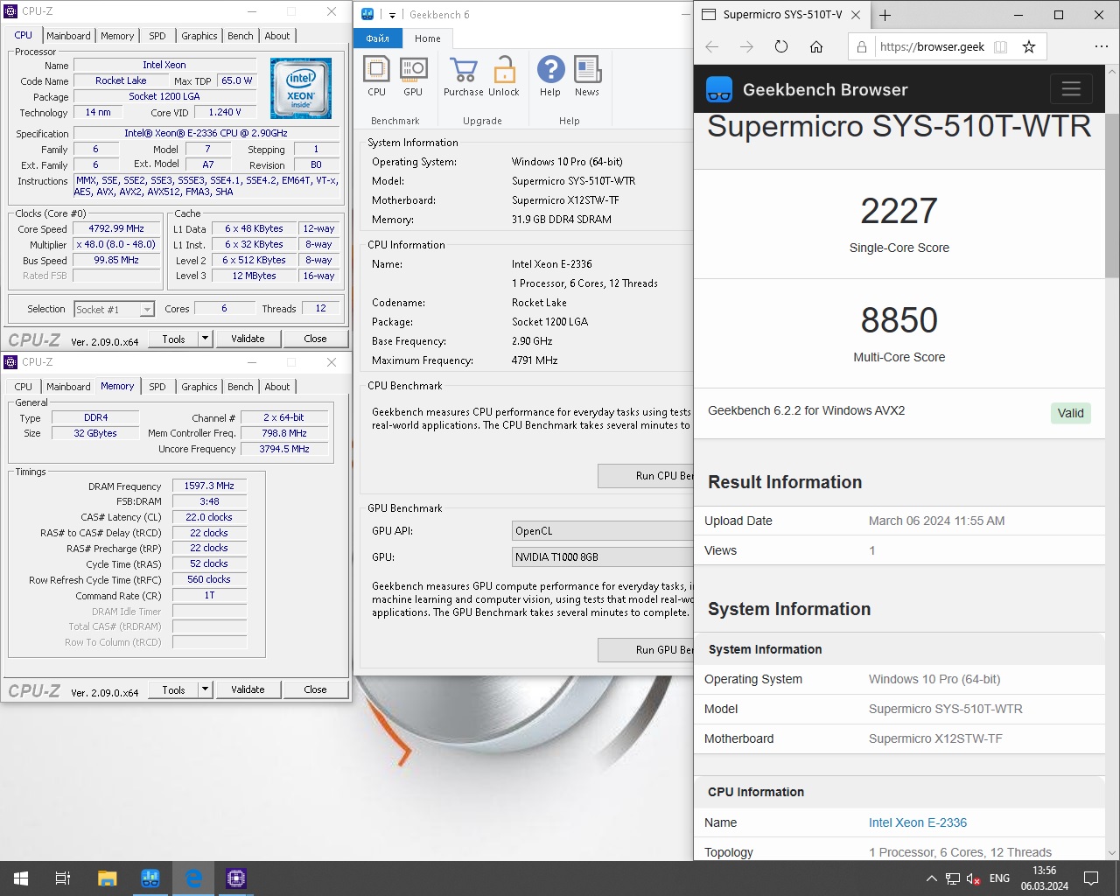
Task: Click the Geekbench Browser glasses logo
Action: [x=719, y=89]
